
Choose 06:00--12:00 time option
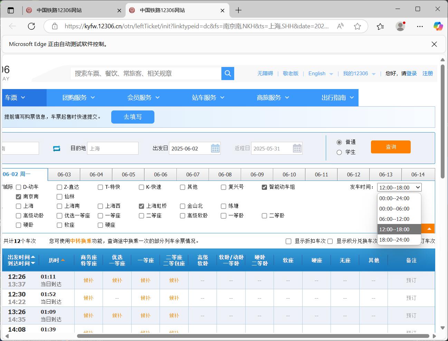point(399,219)
